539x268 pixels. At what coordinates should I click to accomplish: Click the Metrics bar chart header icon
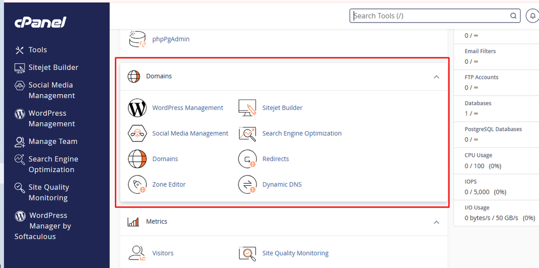pos(133,222)
